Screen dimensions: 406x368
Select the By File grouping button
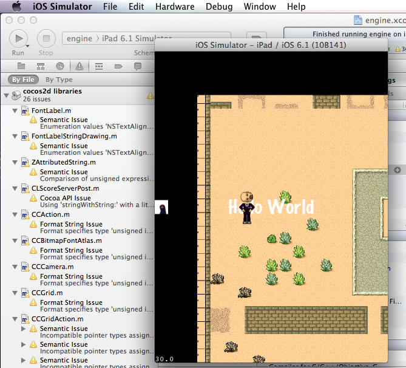coord(24,80)
